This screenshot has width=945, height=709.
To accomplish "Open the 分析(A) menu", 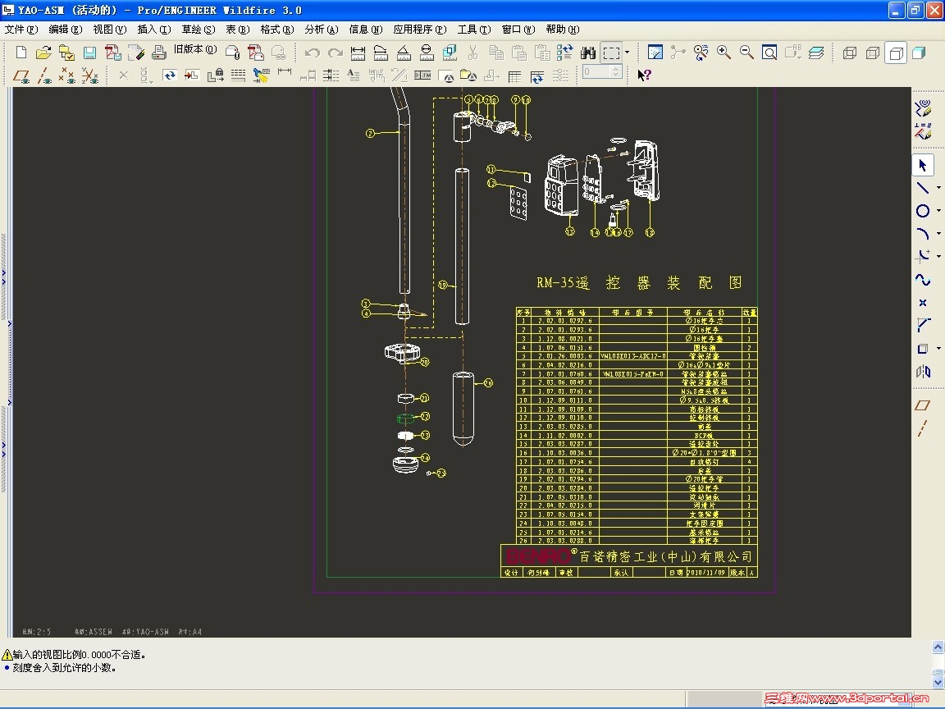I will 321,30.
